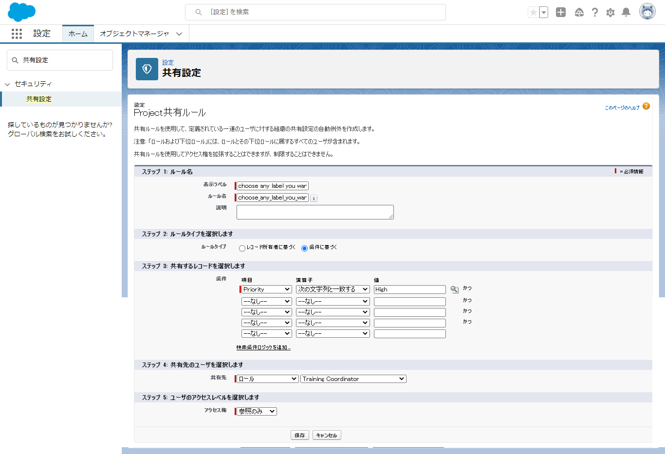This screenshot has width=665, height=454.
Task: Click the キャンセル button
Action: [327, 435]
